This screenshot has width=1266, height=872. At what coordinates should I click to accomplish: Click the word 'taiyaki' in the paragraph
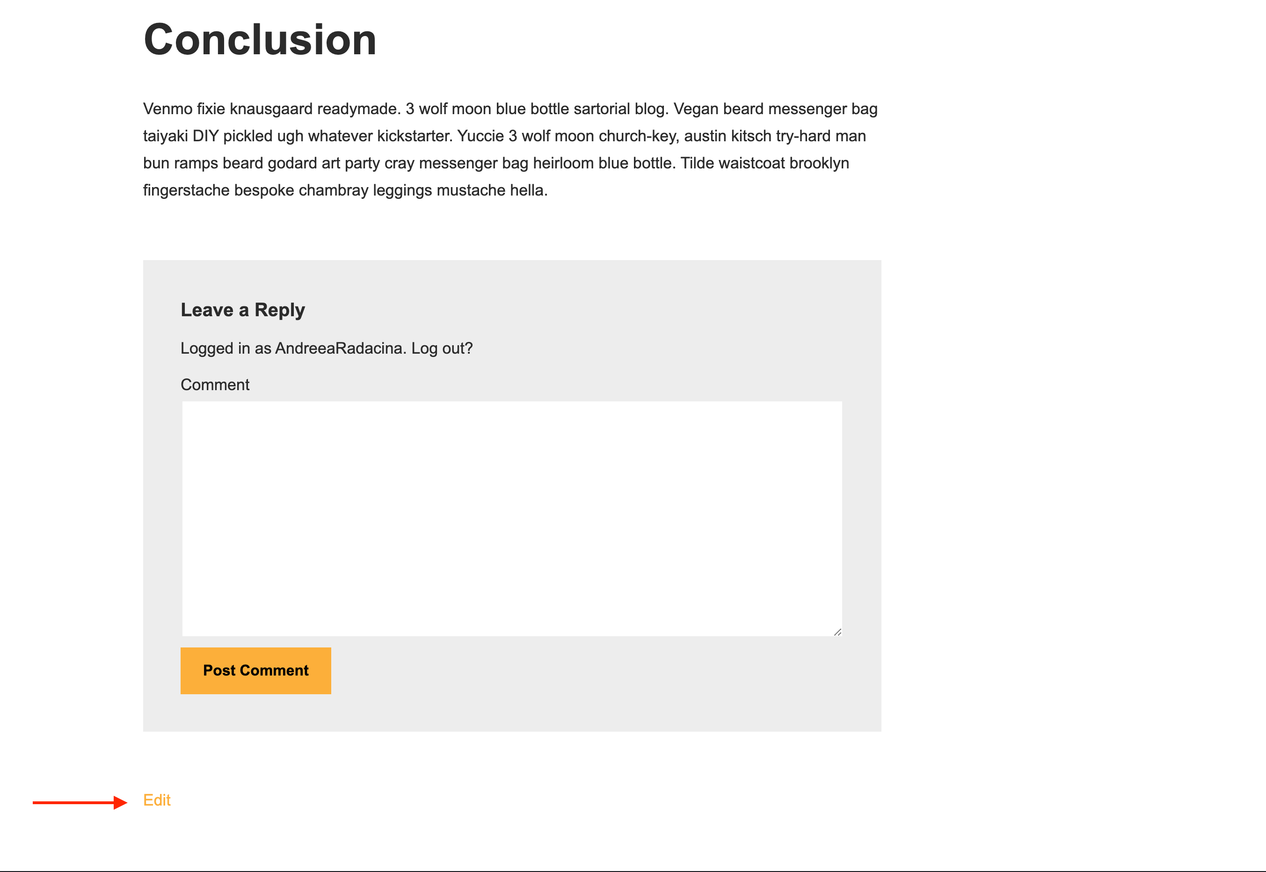click(165, 136)
